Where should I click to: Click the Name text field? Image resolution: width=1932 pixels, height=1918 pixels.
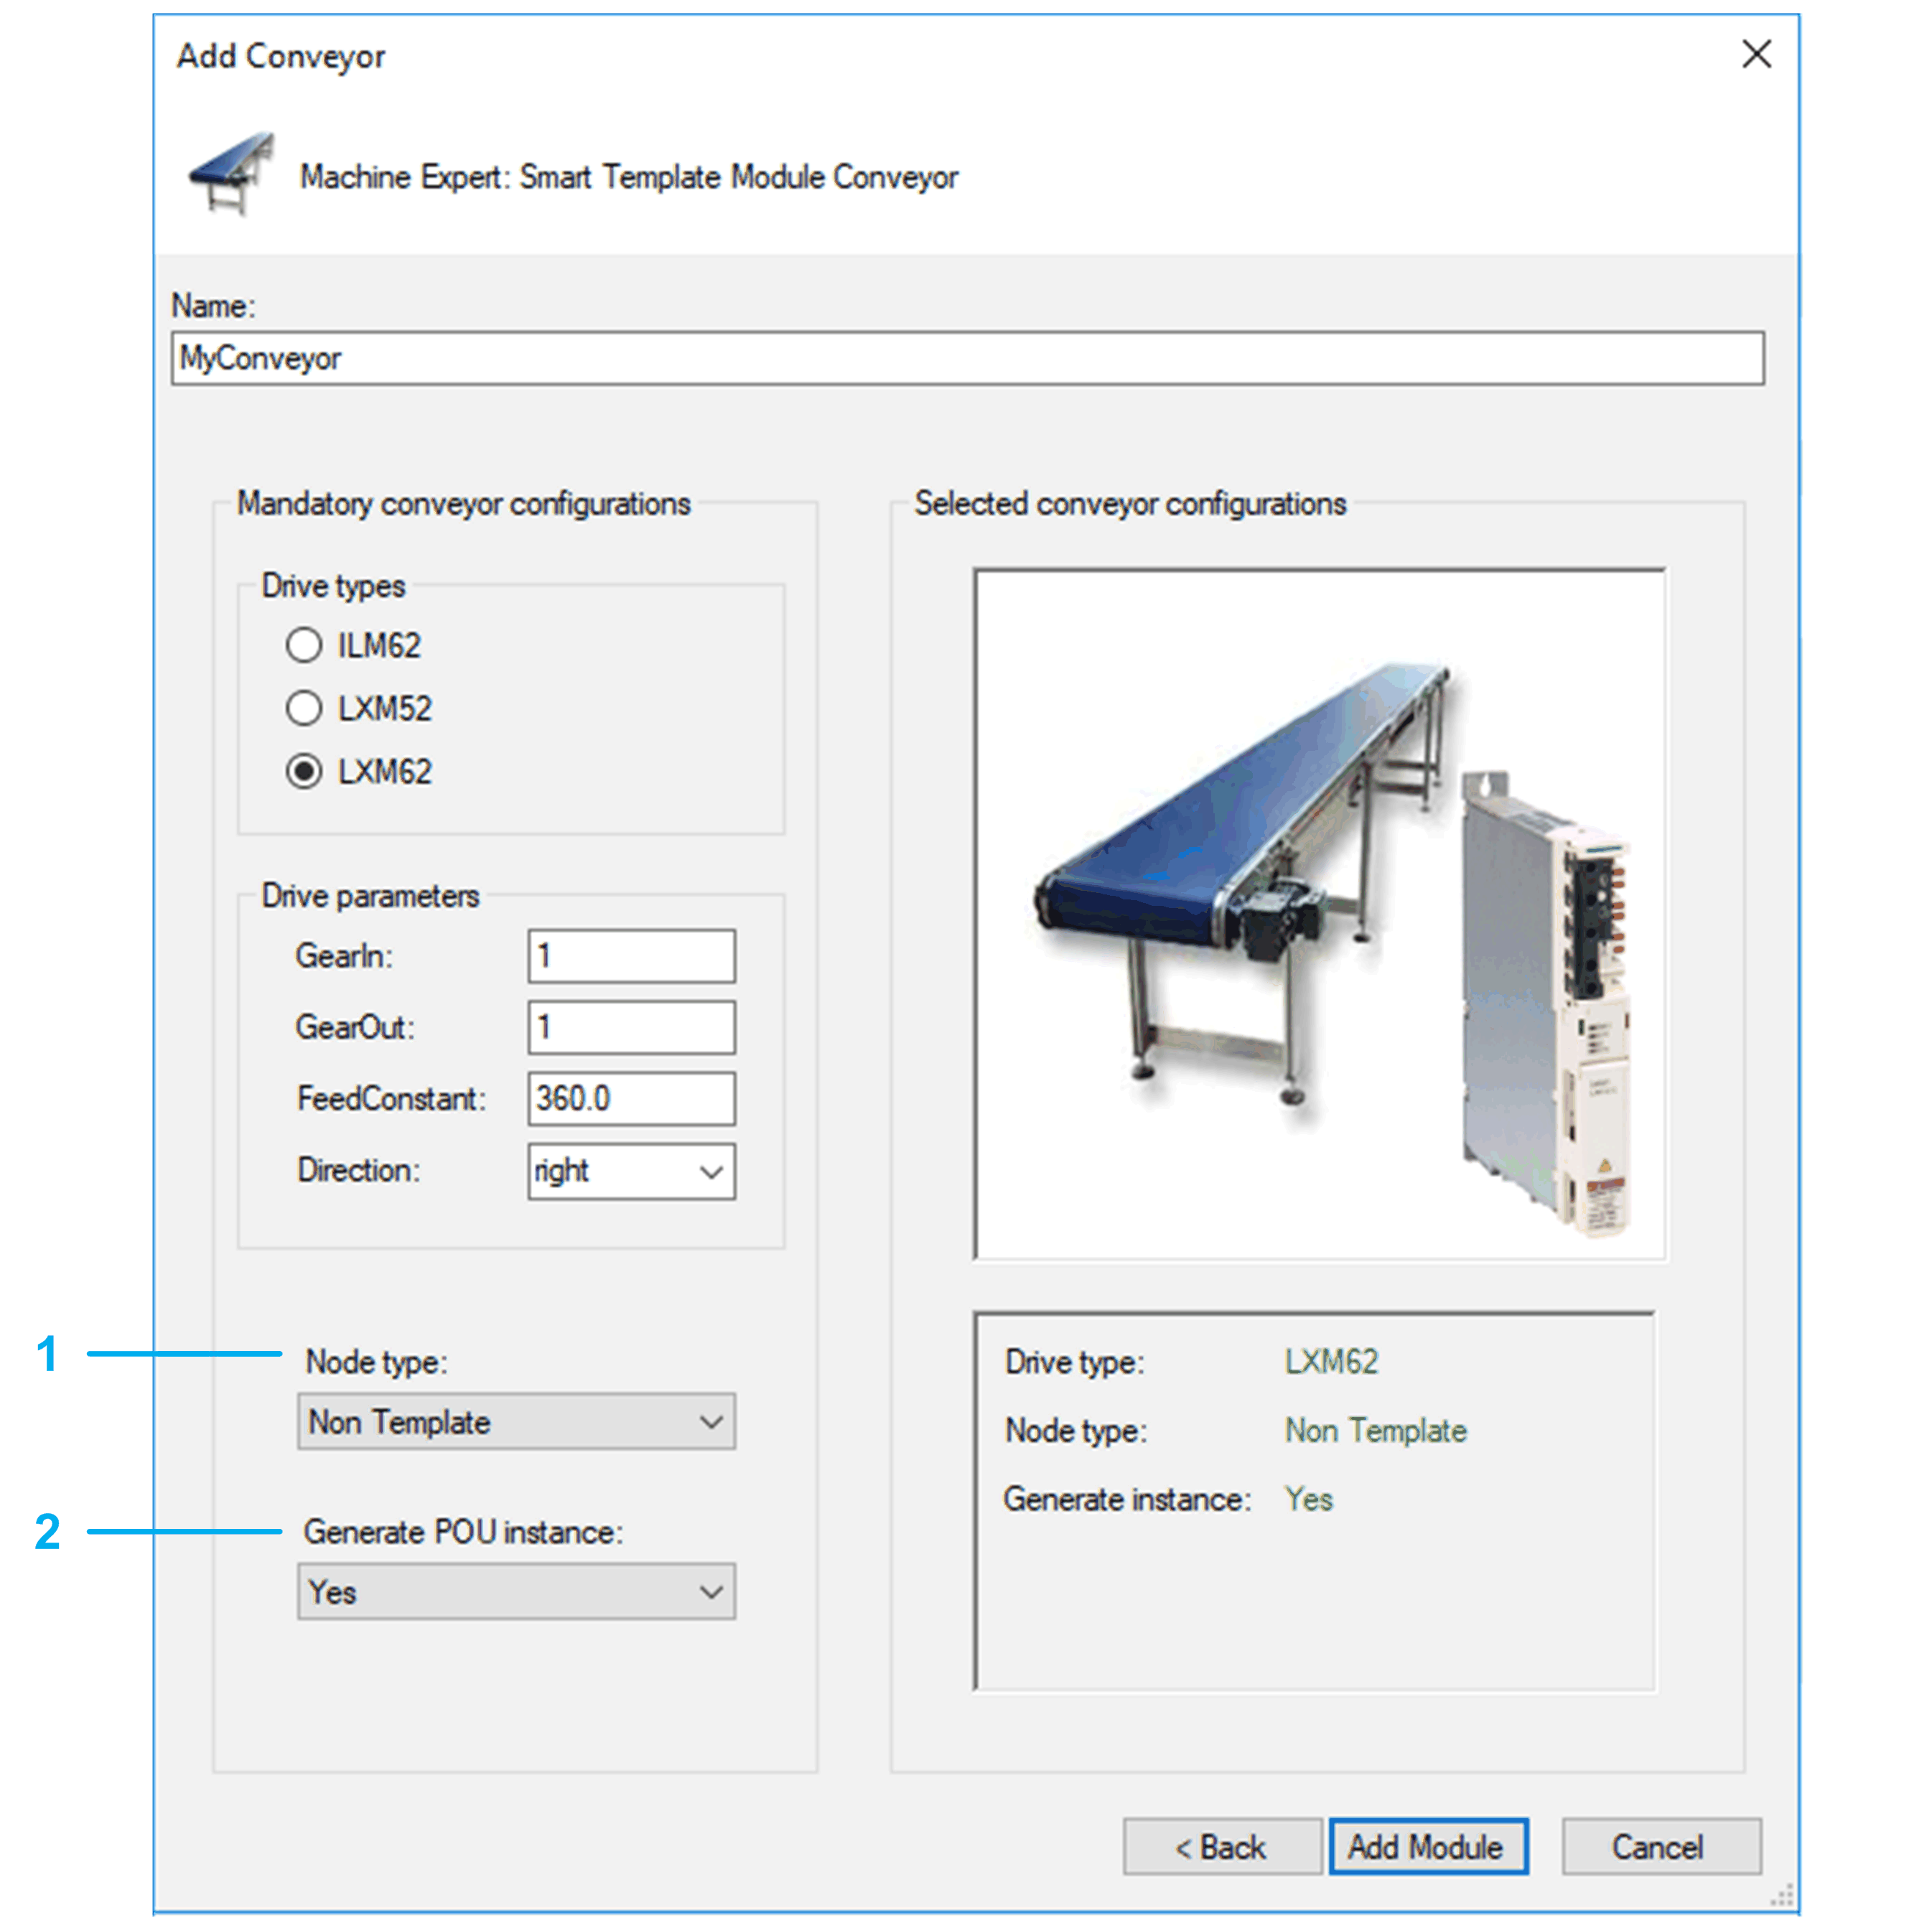pyautogui.click(x=966, y=358)
